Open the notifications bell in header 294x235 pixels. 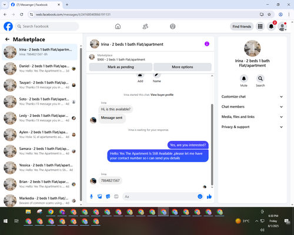tap(271, 26)
